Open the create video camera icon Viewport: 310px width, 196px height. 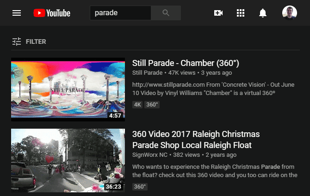[218, 13]
